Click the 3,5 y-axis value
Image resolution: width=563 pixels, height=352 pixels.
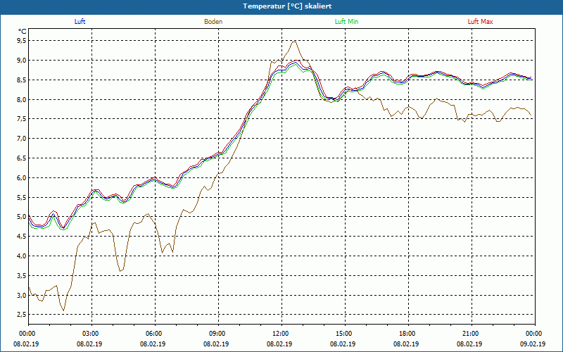[x=22, y=275]
